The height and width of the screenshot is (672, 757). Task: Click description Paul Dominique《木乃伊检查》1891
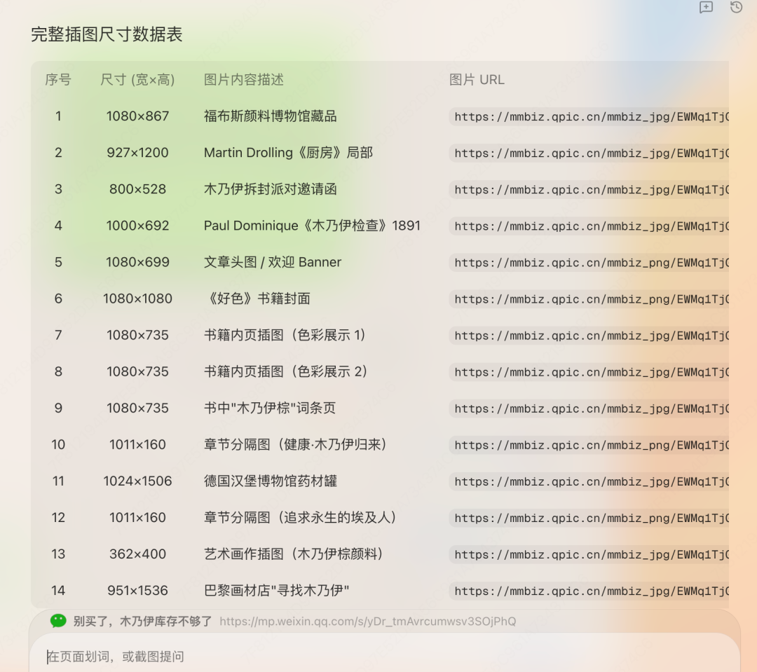tap(313, 226)
